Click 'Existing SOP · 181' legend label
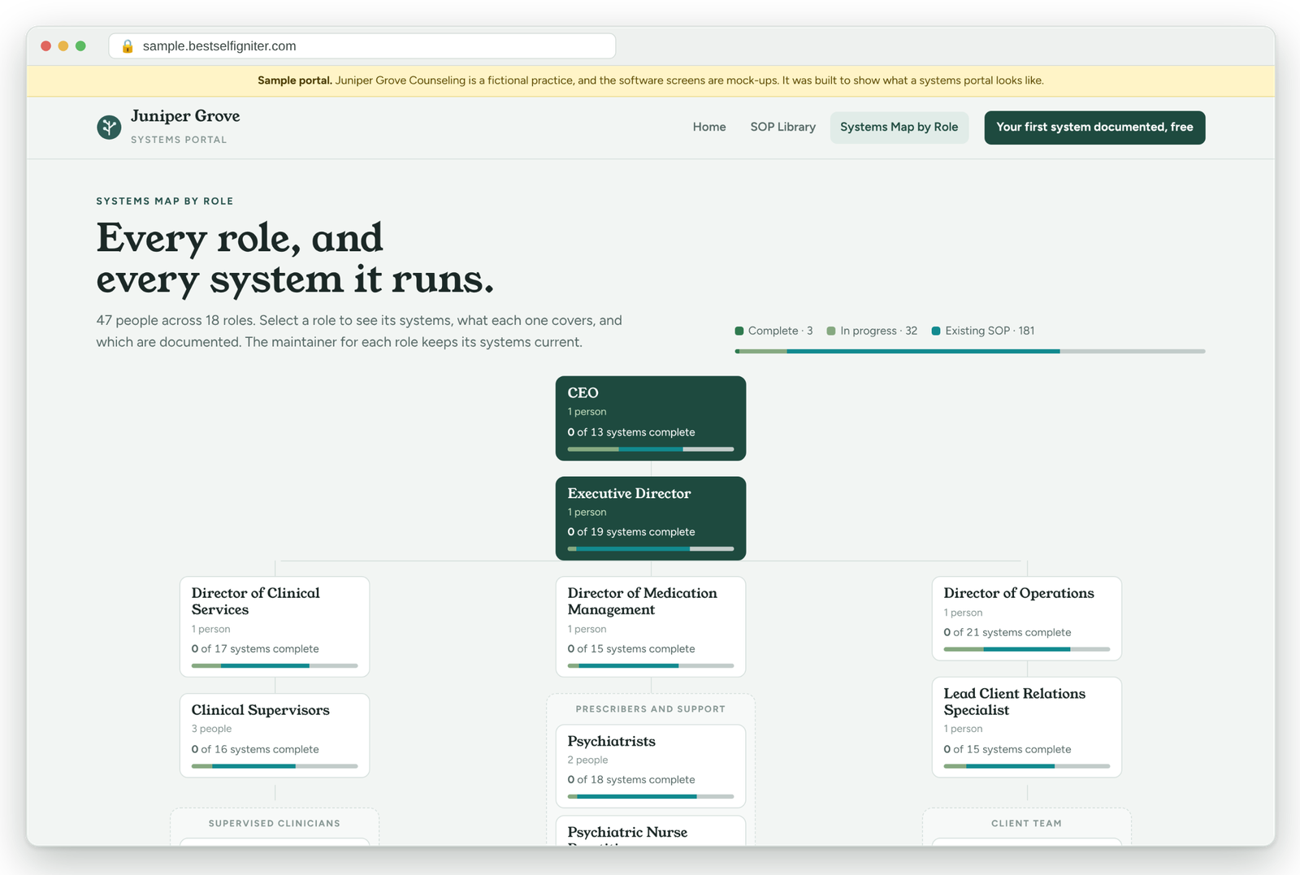Image resolution: width=1300 pixels, height=875 pixels. (990, 331)
